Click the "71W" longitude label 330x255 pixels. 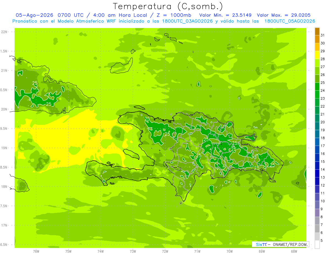(x=197, y=251)
